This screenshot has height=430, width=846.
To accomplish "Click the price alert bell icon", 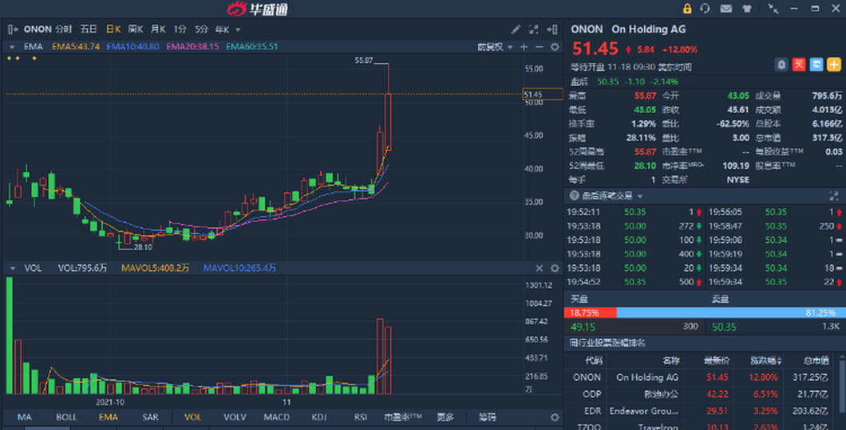I will [781, 64].
